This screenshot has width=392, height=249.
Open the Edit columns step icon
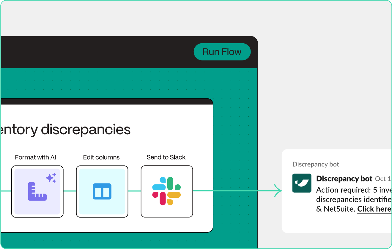click(102, 191)
